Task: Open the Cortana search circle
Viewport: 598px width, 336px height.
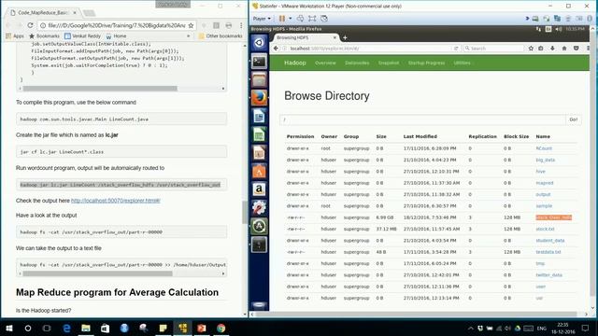Action: point(28,328)
